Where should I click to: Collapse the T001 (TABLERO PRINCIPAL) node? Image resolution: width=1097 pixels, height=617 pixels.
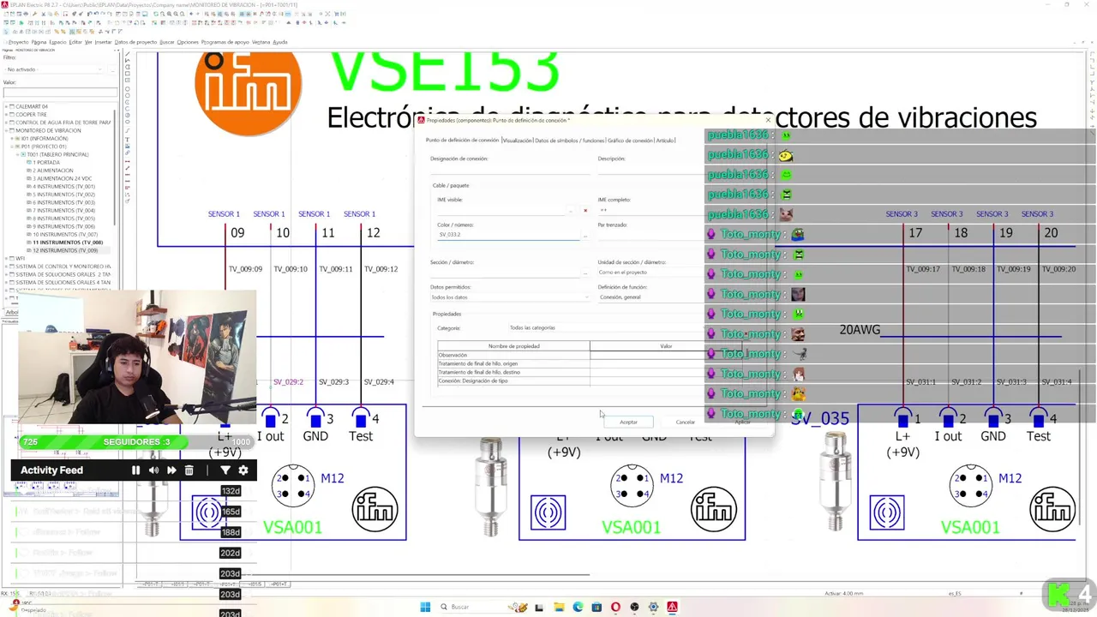tap(18, 154)
